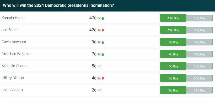Image resolution: width=215 pixels, height=98 pixels.
Task: Buy Michelle Obama Yes at 6¢
Action: pyautogui.click(x=173, y=66)
